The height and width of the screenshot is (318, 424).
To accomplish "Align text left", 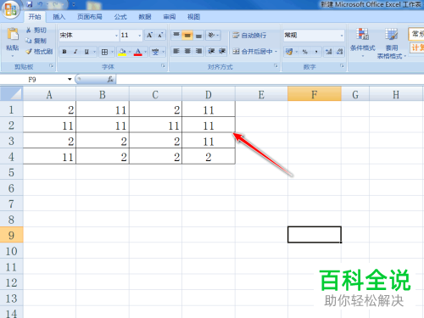I will (176, 51).
